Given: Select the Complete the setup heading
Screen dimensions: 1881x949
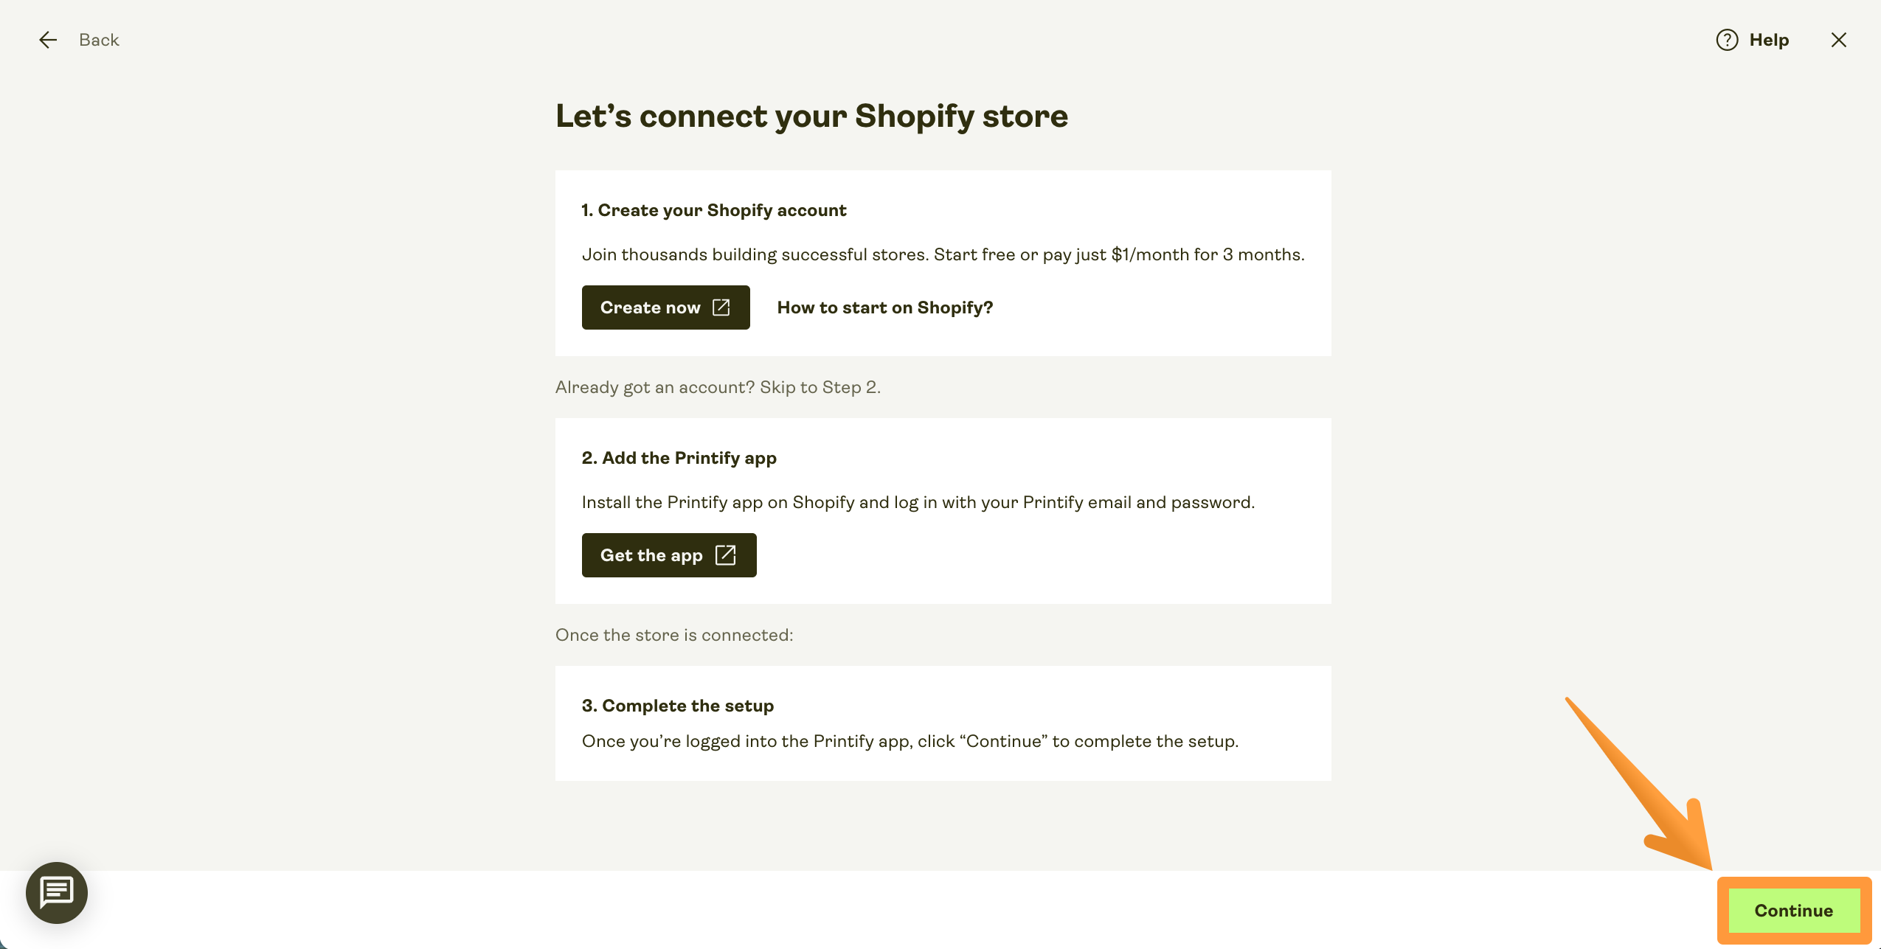Looking at the screenshot, I should pyautogui.click(x=678, y=706).
